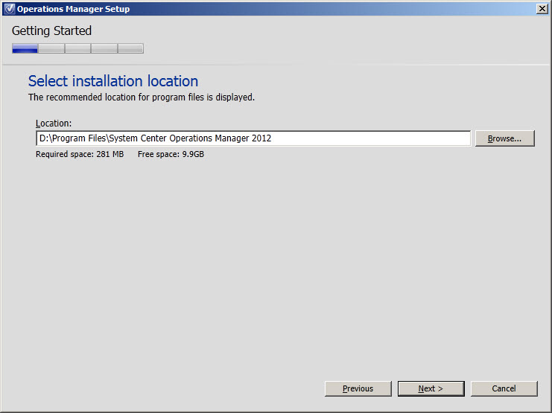The height and width of the screenshot is (413, 552).
Task: Go back with the Previous button
Action: tap(358, 388)
